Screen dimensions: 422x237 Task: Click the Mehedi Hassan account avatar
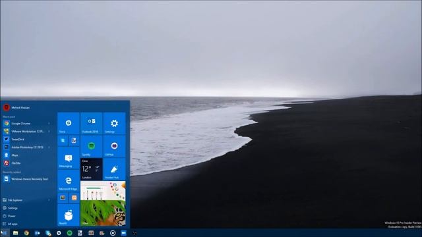pyautogui.click(x=6, y=107)
